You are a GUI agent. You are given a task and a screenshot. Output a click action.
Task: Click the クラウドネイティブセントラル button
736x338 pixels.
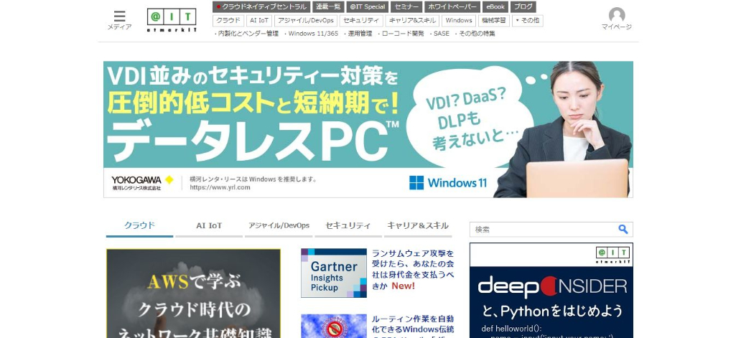261,6
